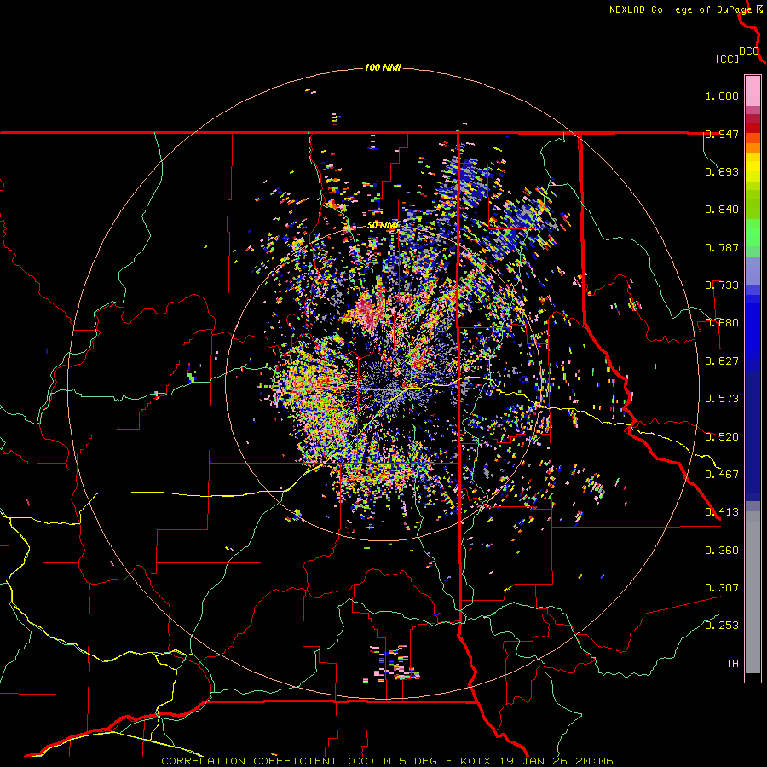Select the 0.893 scale value

click(x=722, y=171)
